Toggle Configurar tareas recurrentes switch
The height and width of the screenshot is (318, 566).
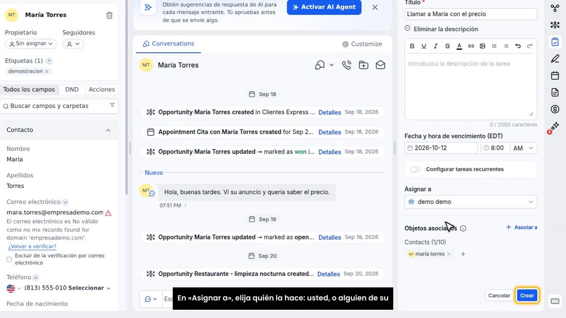point(415,169)
